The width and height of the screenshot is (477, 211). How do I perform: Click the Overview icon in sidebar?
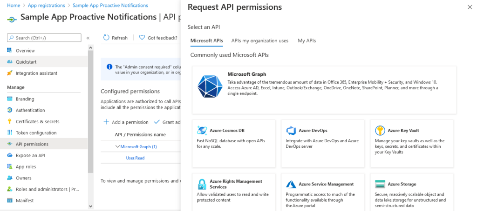10,50
